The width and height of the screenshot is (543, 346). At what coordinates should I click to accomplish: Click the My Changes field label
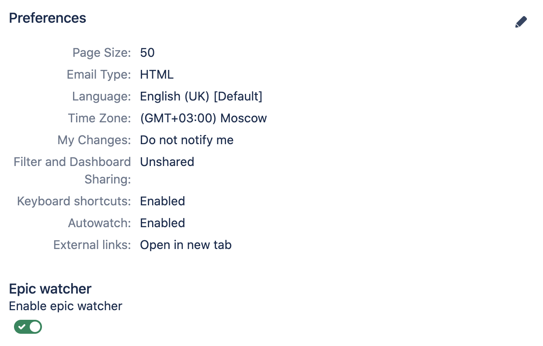94,140
